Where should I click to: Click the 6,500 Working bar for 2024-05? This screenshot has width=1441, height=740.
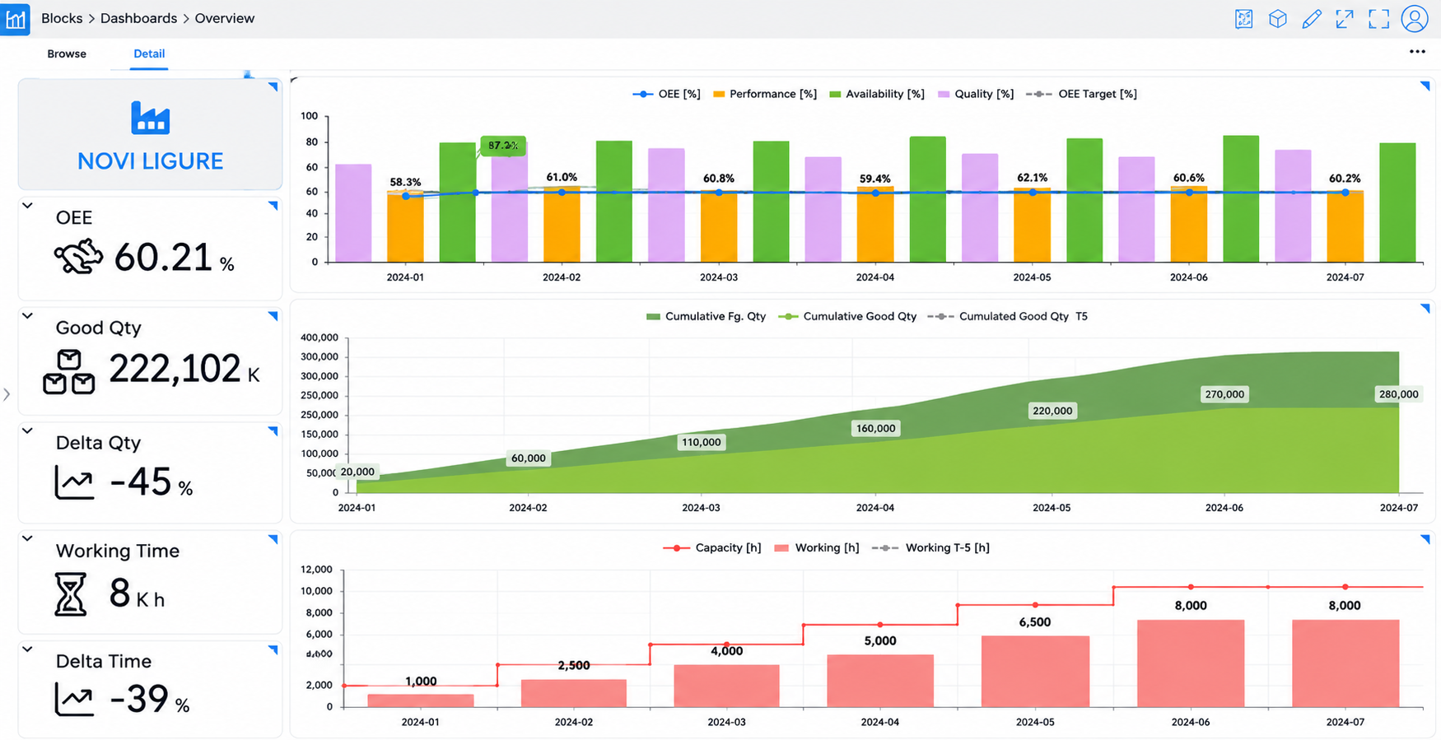(x=1035, y=672)
